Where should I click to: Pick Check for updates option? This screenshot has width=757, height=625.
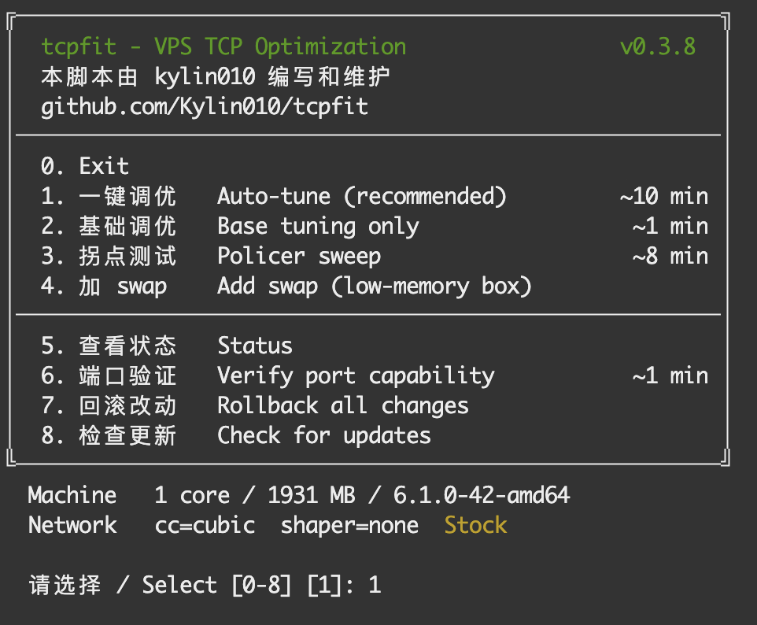tap(236, 435)
